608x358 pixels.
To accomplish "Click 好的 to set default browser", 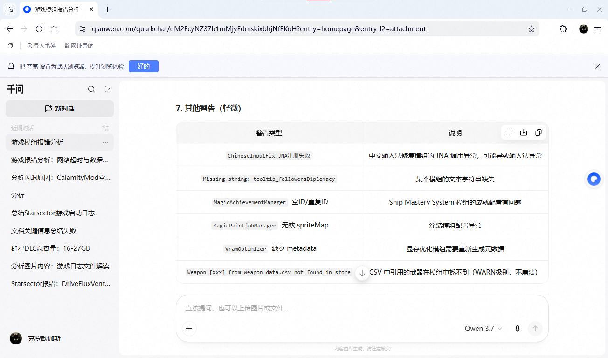I will click(144, 66).
